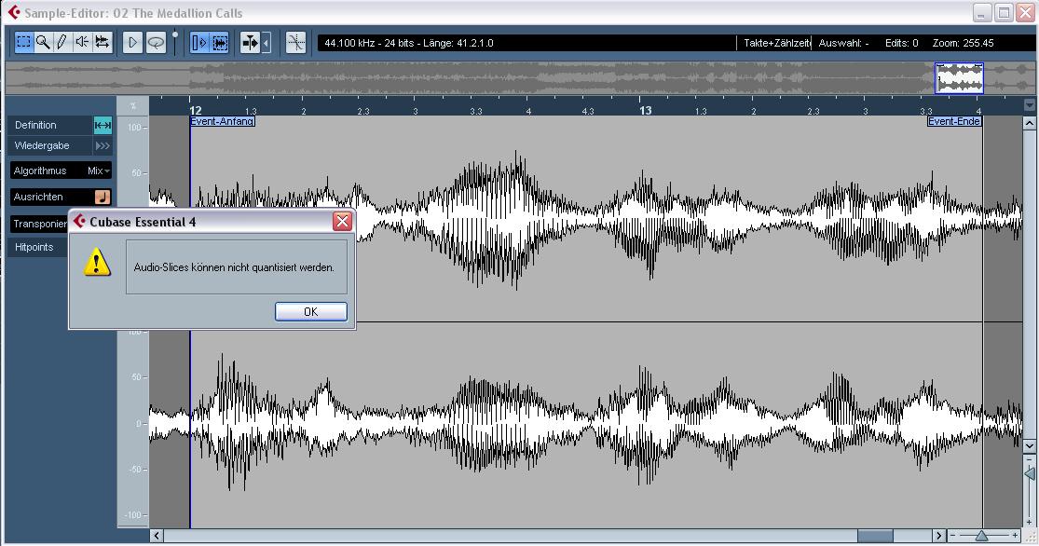Screen dimensions: 1039x546
Task: Click the Event-Anfang marker flag
Action: tap(222, 121)
